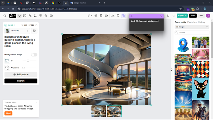Dismiss Tips and tricks with X

tap(37, 102)
